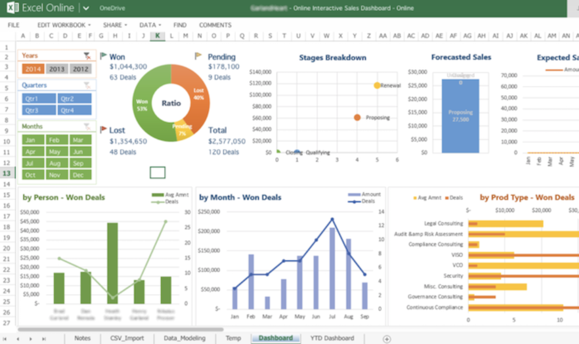Screen dimensions: 579x344
Task: Click the Renewal point in Stages Breakdown
Action: click(377, 85)
